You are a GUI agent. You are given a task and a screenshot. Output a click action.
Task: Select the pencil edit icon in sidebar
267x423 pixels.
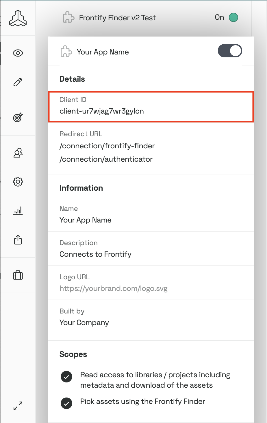18,82
